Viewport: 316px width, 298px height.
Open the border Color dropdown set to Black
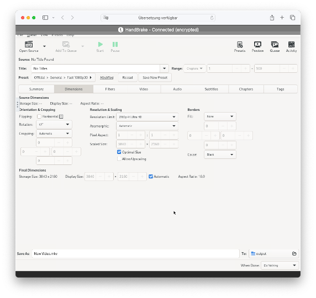point(220,155)
